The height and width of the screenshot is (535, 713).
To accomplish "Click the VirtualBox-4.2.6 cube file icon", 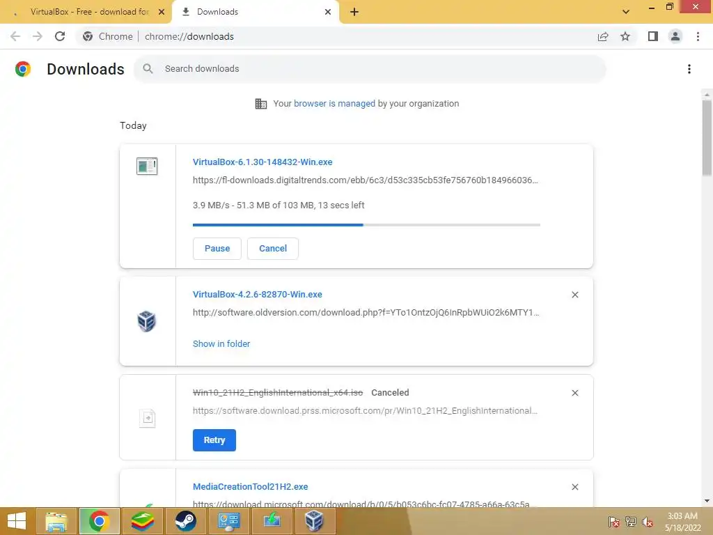I will [x=146, y=321].
